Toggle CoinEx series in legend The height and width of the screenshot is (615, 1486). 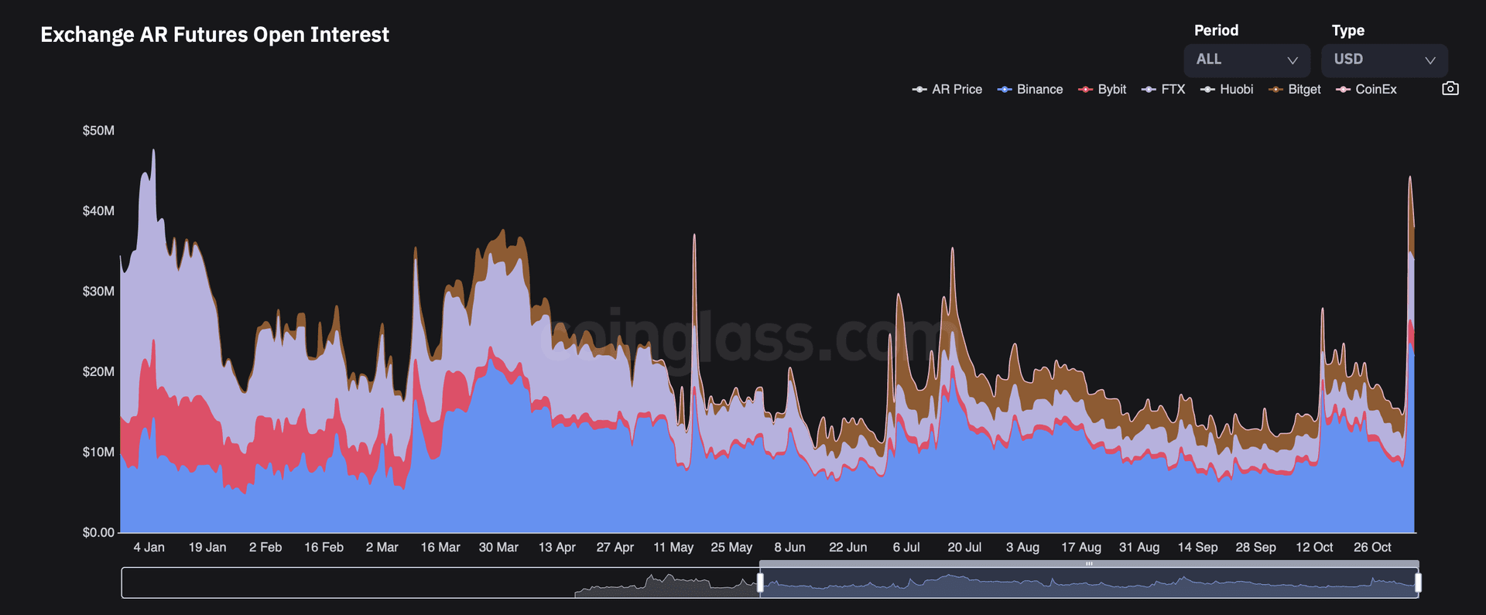(1367, 90)
